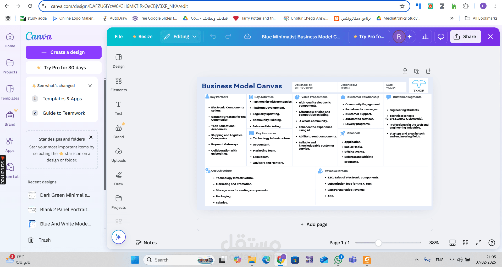Open Blue And White Mode... recent design
The height and width of the screenshot is (267, 502).
point(59,224)
